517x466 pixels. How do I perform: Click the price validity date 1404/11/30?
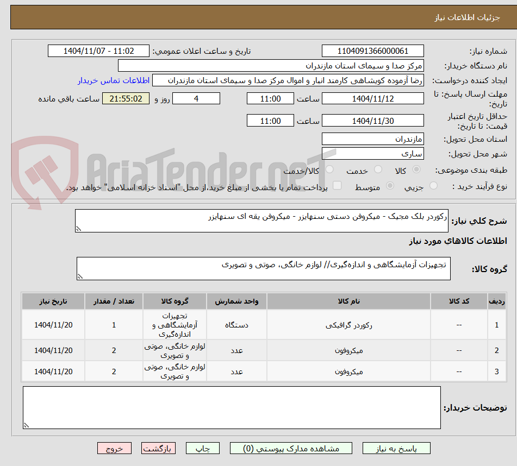coord(372,121)
